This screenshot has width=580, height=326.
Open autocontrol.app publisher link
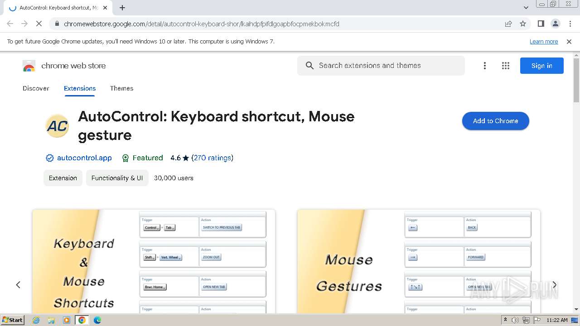coord(84,158)
